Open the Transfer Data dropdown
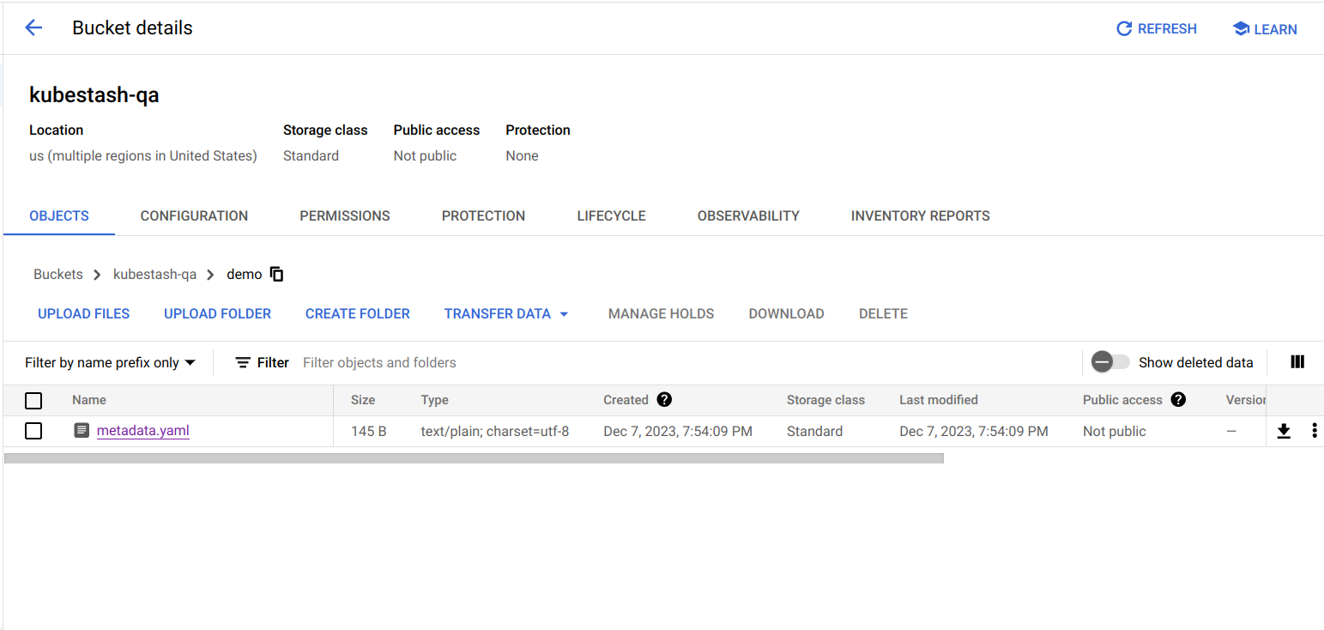 click(506, 313)
